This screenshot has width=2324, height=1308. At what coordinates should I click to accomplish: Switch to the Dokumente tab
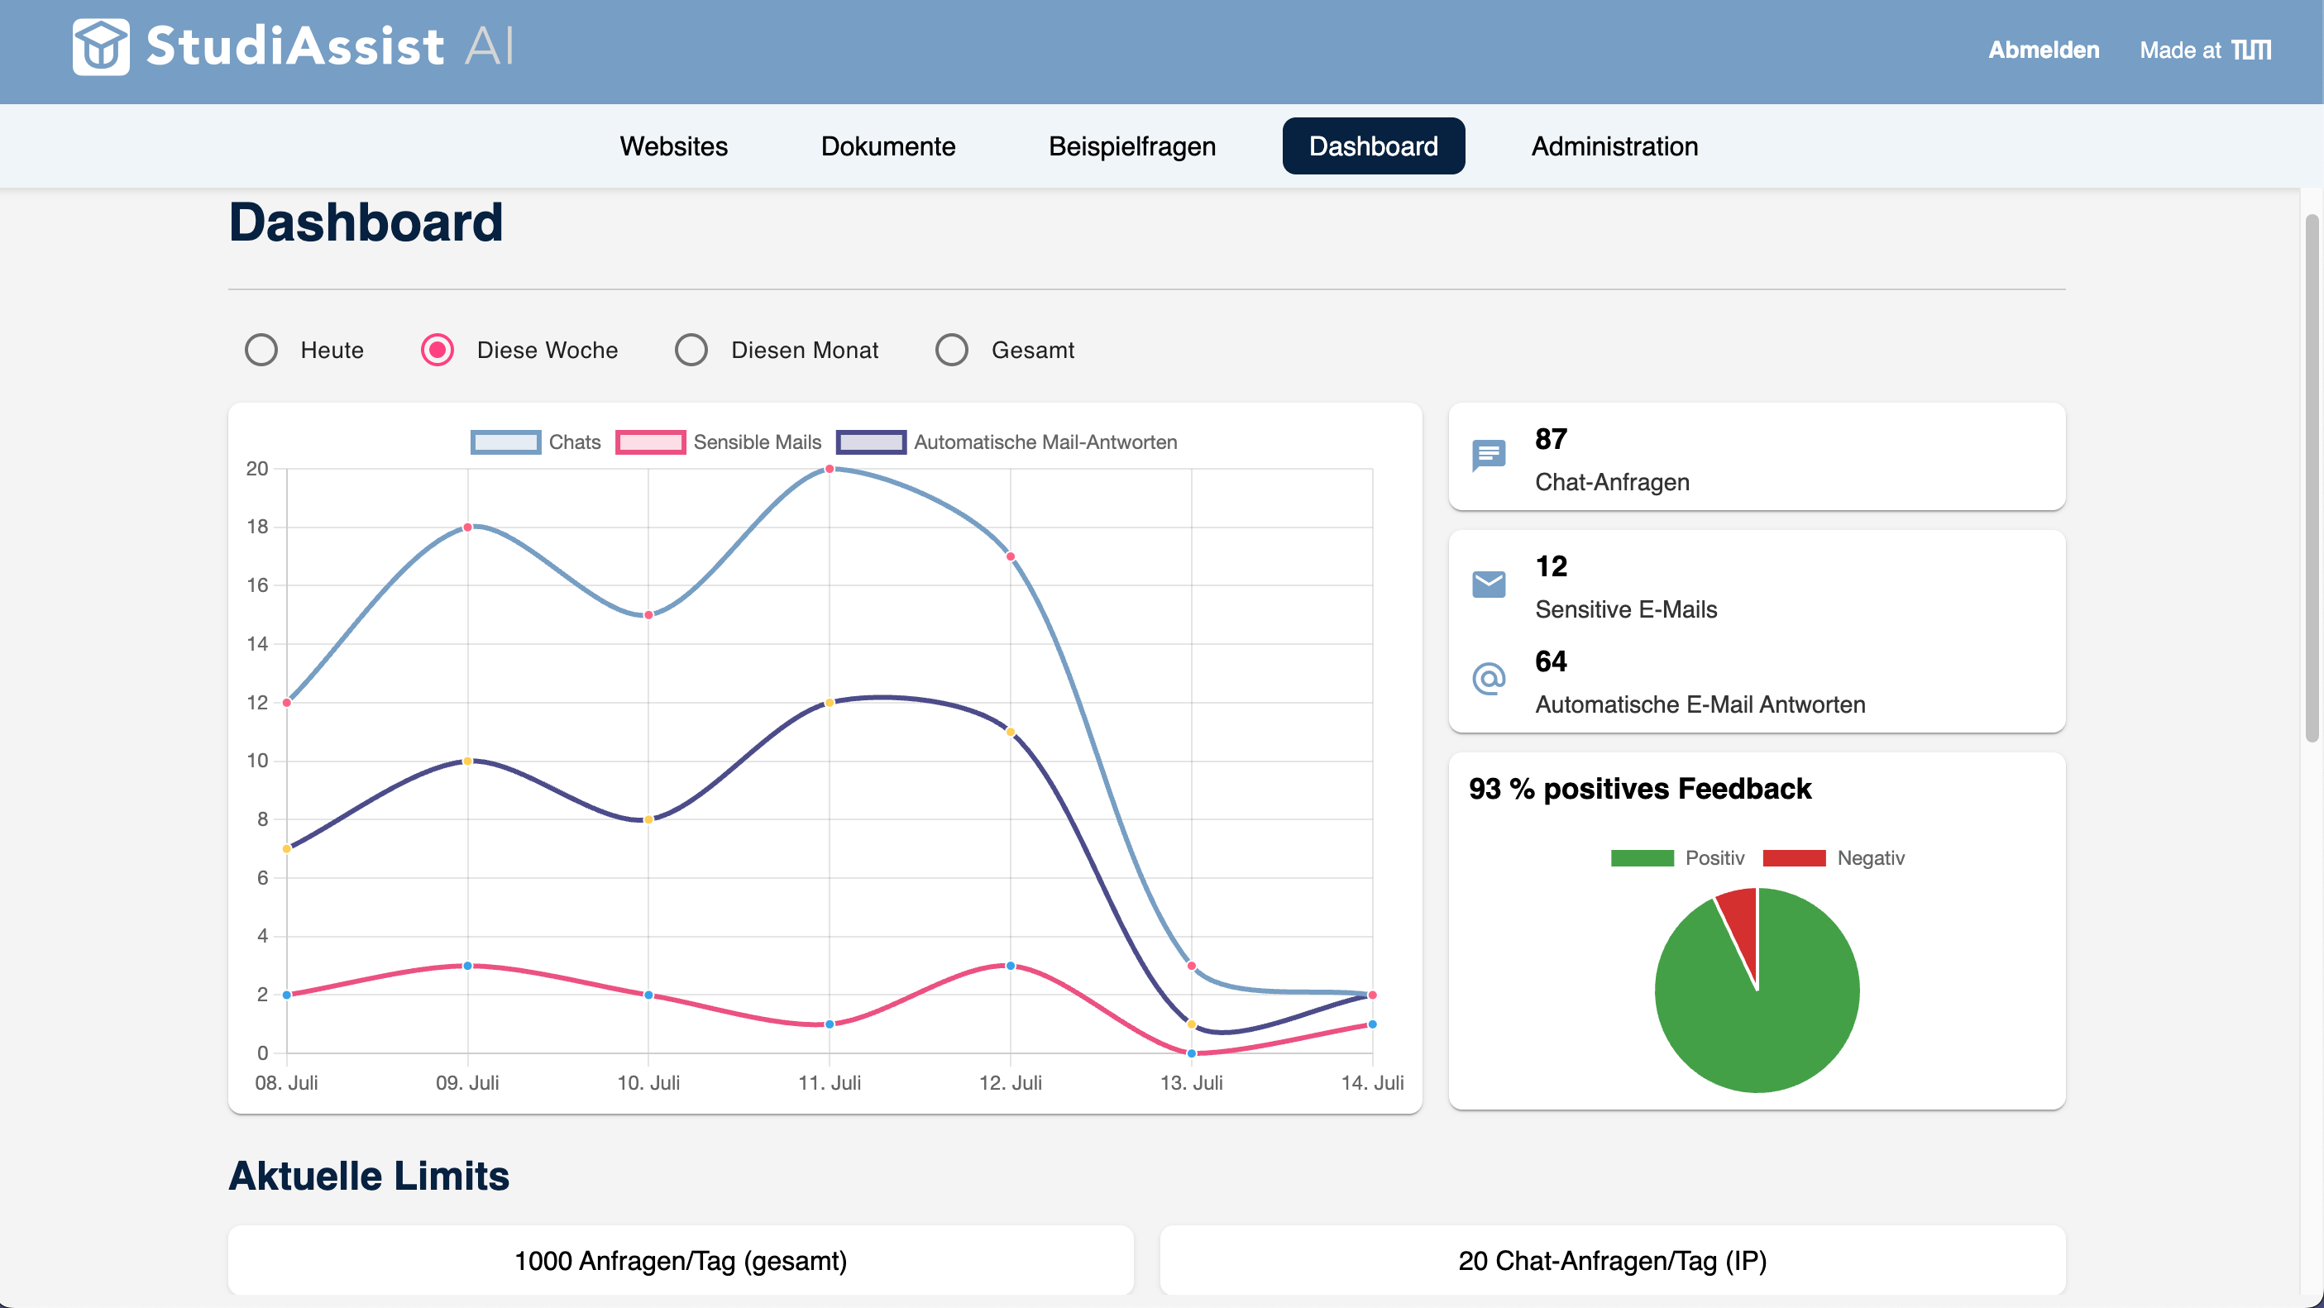tap(888, 146)
